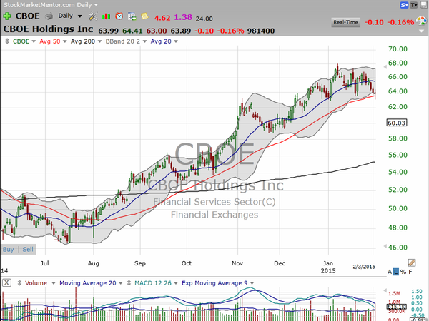Click the 981400 volume value
429x321 pixels.
point(261,31)
